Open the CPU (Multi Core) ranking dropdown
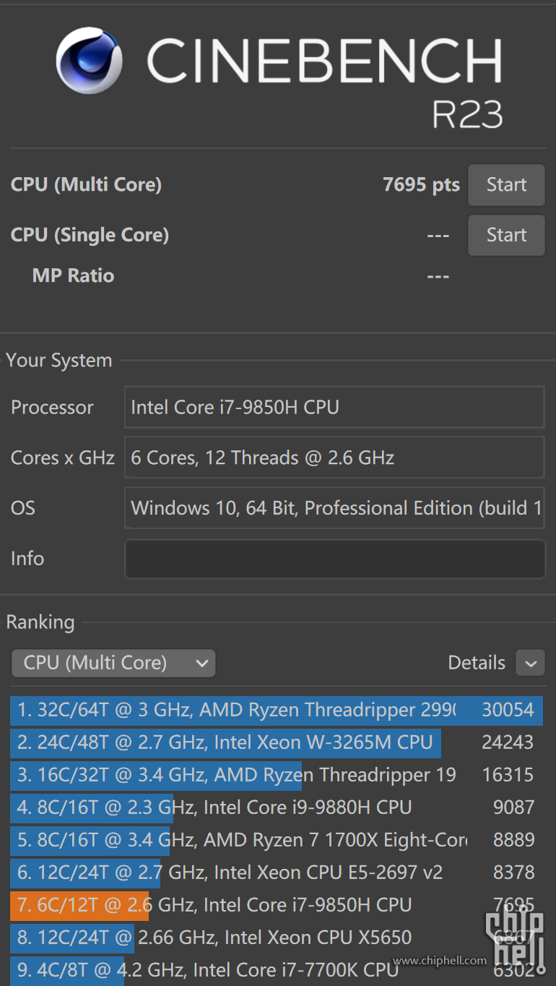The height and width of the screenshot is (986, 556). coord(113,663)
